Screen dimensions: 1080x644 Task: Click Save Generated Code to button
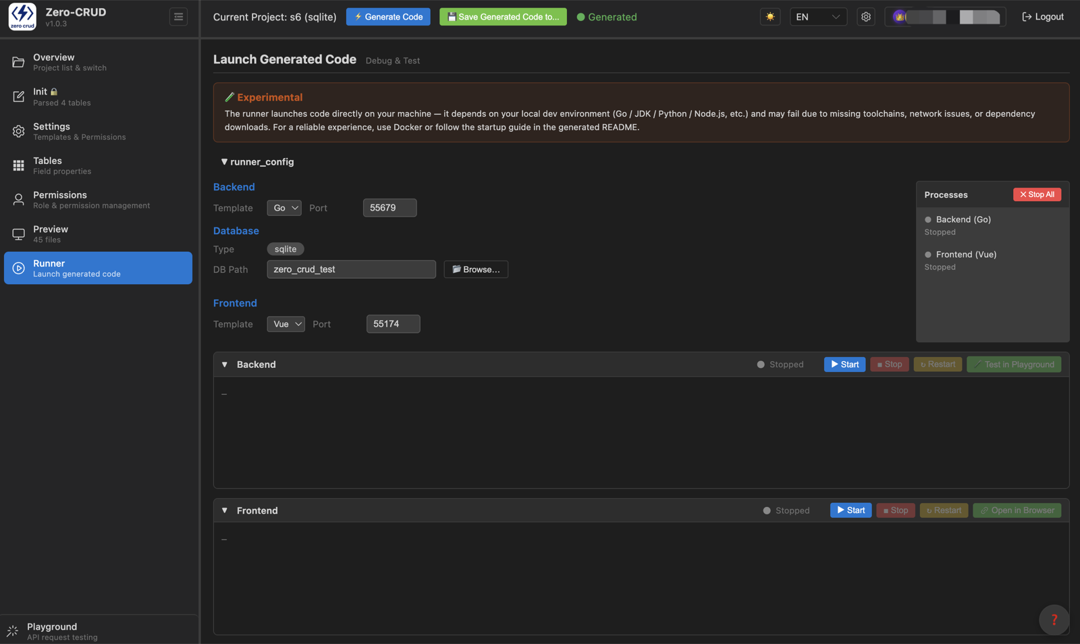[503, 17]
